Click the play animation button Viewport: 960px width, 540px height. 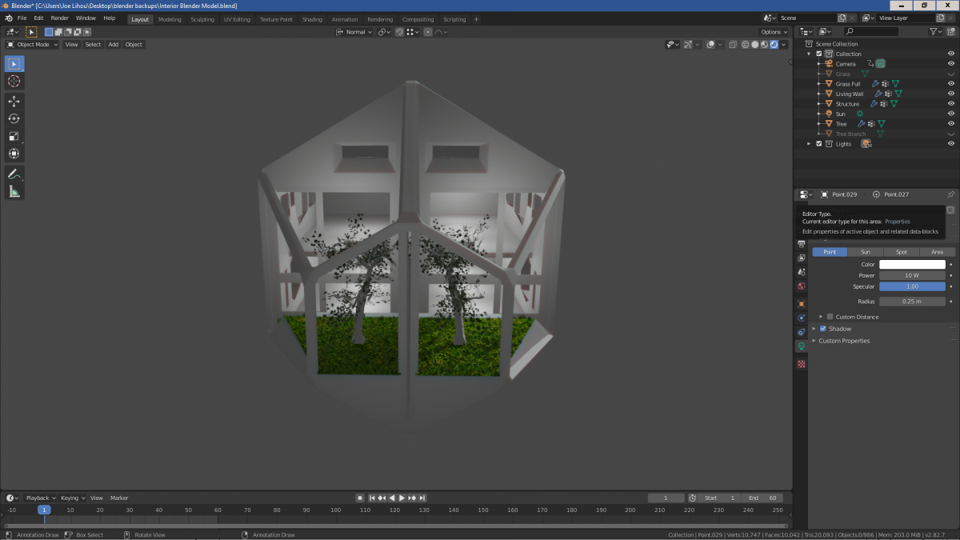[402, 498]
